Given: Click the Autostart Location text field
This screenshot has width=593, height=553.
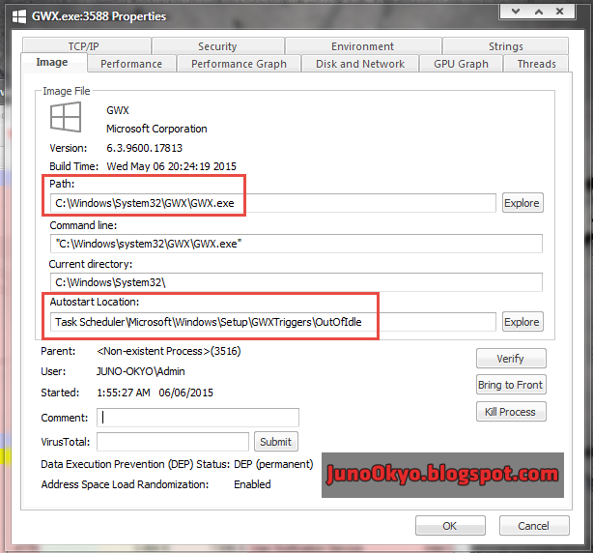Looking at the screenshot, I should pyautogui.click(x=272, y=322).
